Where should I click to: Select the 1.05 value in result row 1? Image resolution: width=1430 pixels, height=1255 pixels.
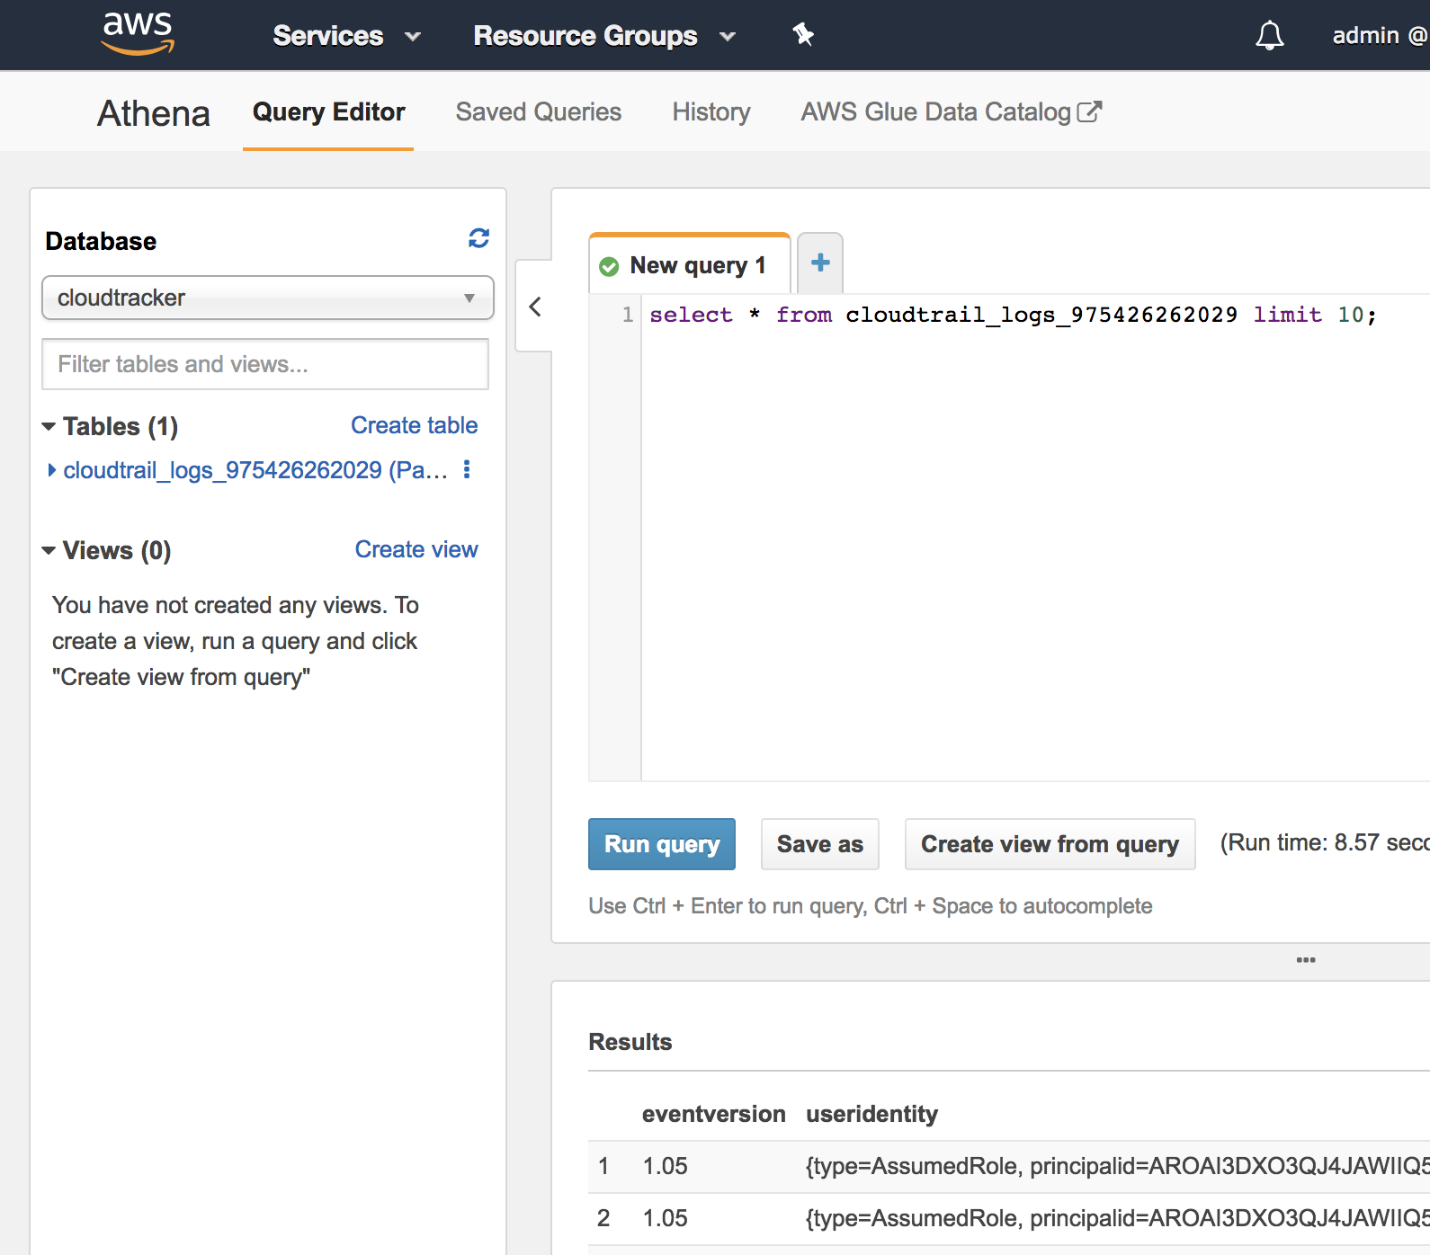point(665,1166)
